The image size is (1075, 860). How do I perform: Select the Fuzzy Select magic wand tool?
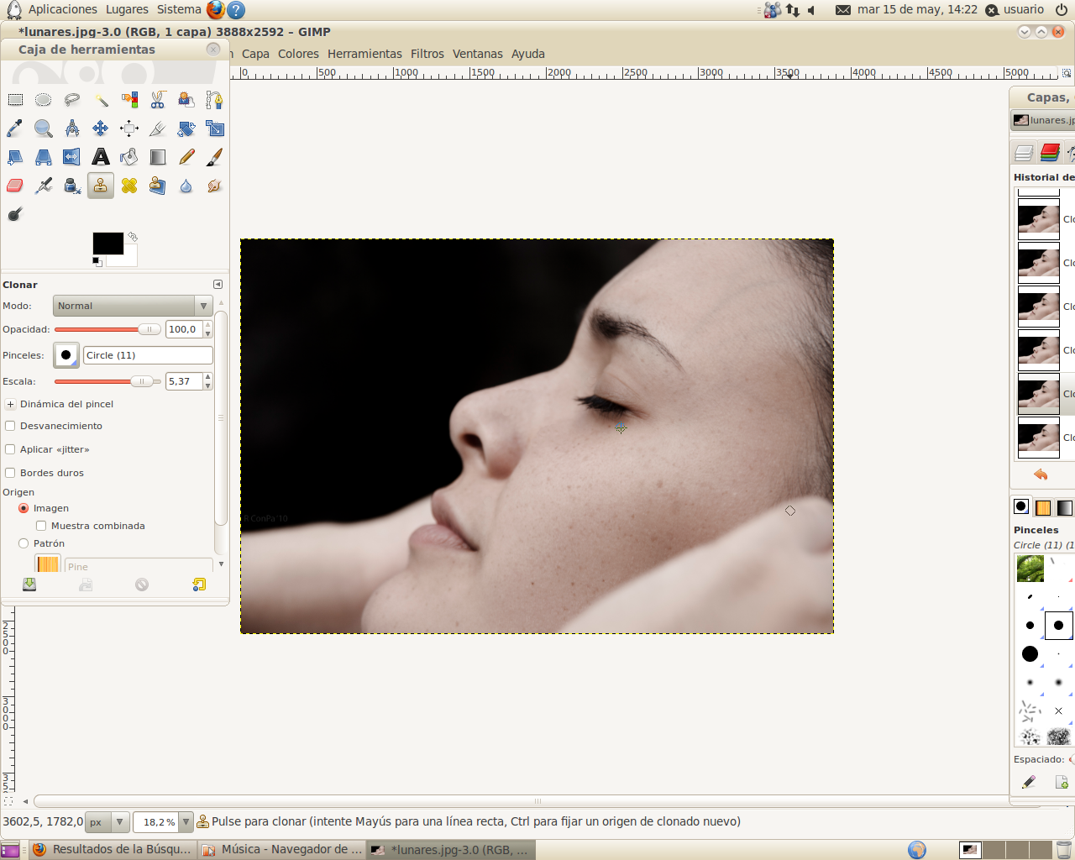coord(101,100)
